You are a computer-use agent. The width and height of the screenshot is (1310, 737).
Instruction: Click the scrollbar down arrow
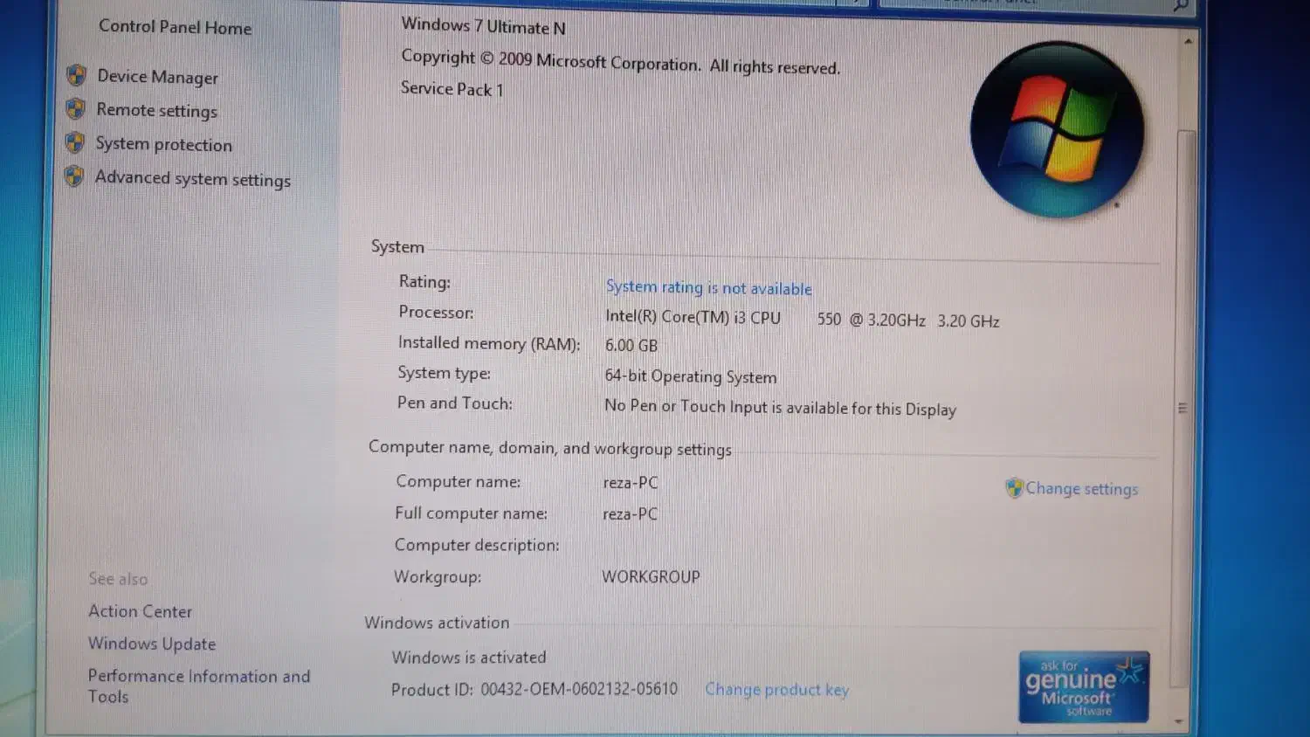(1180, 721)
